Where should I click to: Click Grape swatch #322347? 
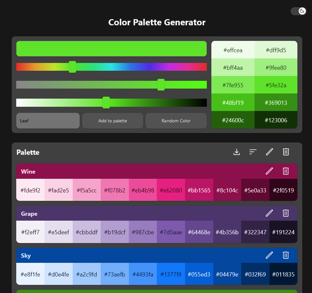[255, 232]
